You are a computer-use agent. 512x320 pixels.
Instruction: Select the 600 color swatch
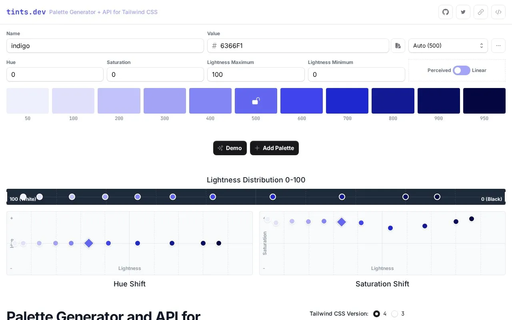pyautogui.click(x=302, y=101)
